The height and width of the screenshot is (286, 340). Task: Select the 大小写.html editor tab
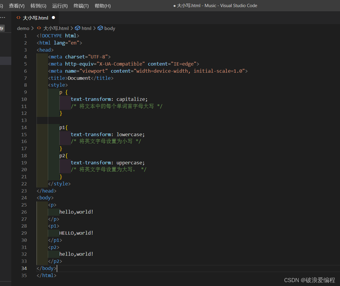click(x=36, y=18)
